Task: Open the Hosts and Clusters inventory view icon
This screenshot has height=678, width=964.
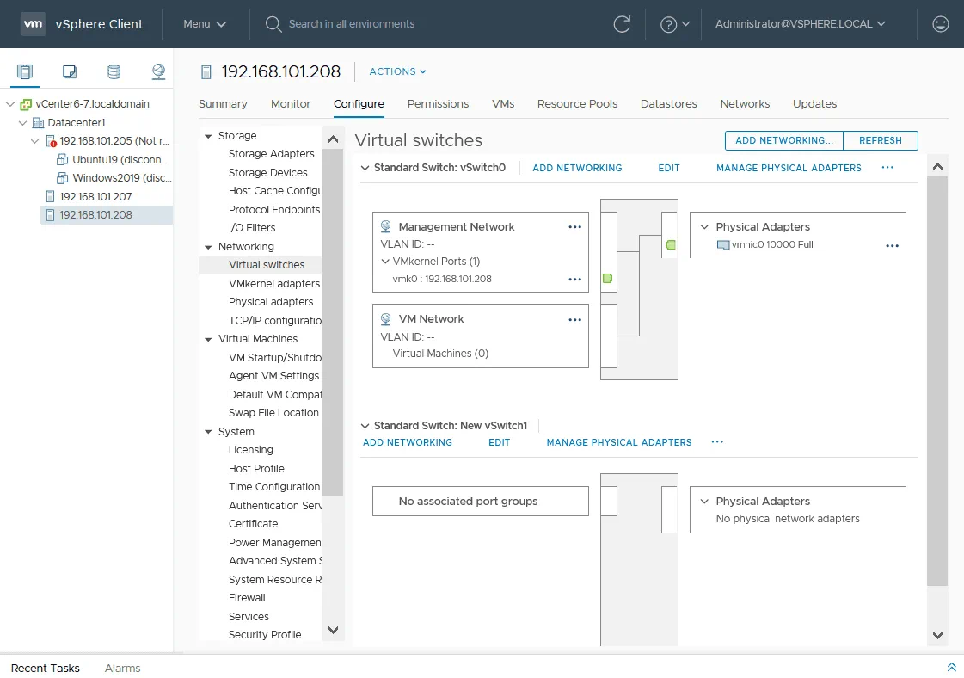Action: point(25,71)
